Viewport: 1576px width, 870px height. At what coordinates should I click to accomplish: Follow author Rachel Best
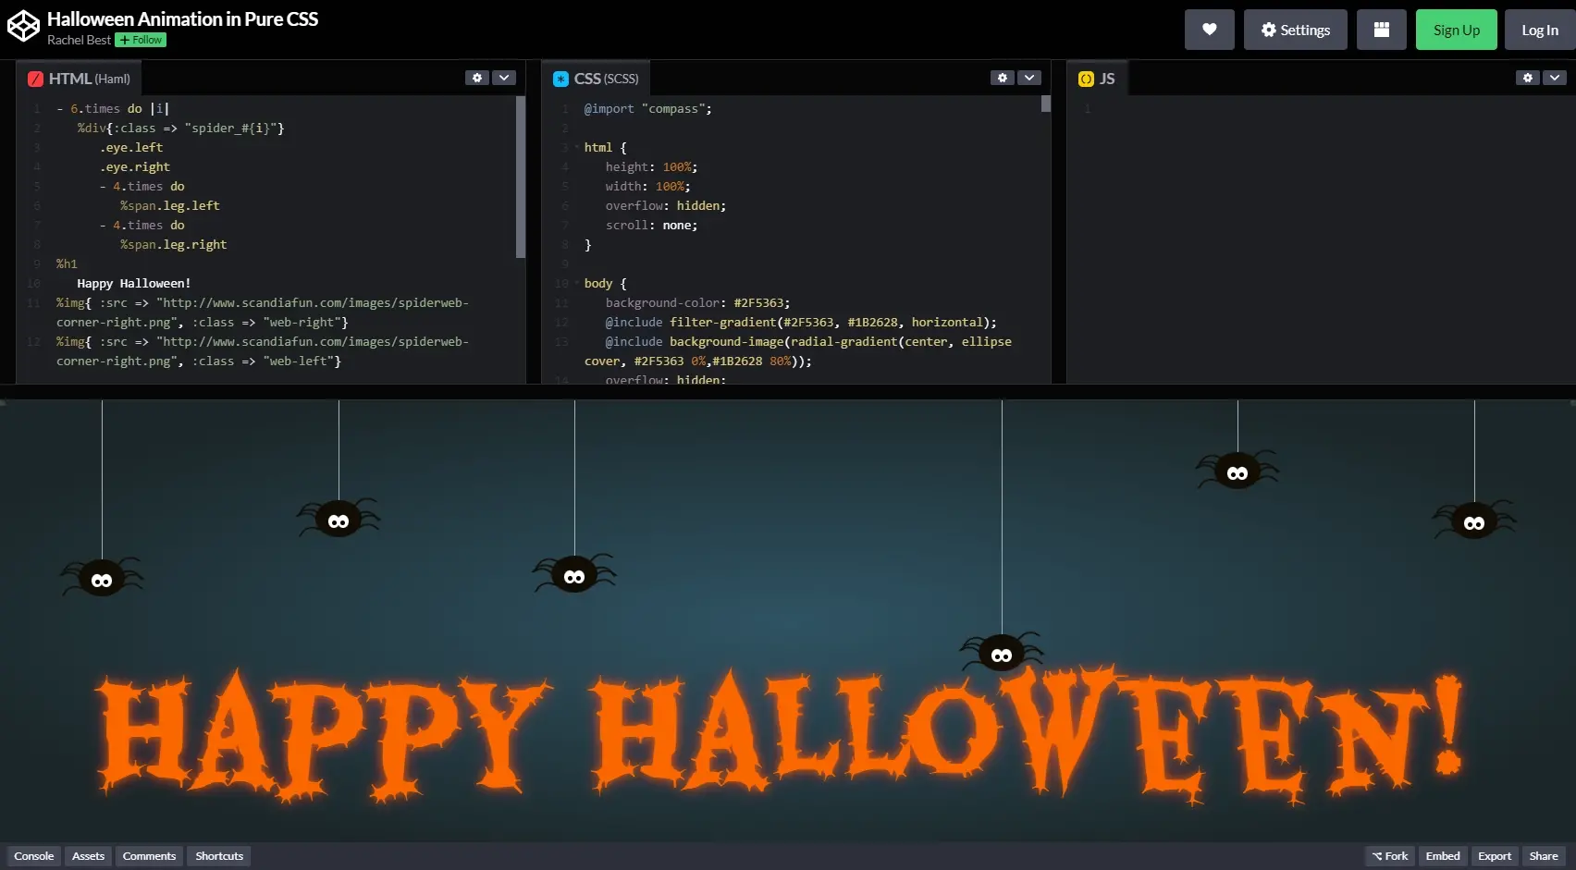[141, 40]
